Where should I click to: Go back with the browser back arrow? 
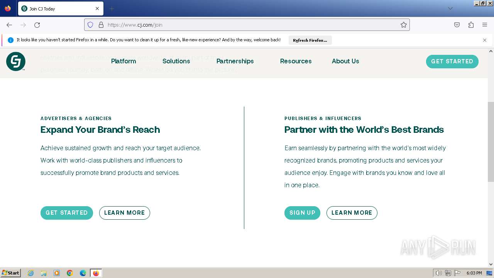point(9,25)
